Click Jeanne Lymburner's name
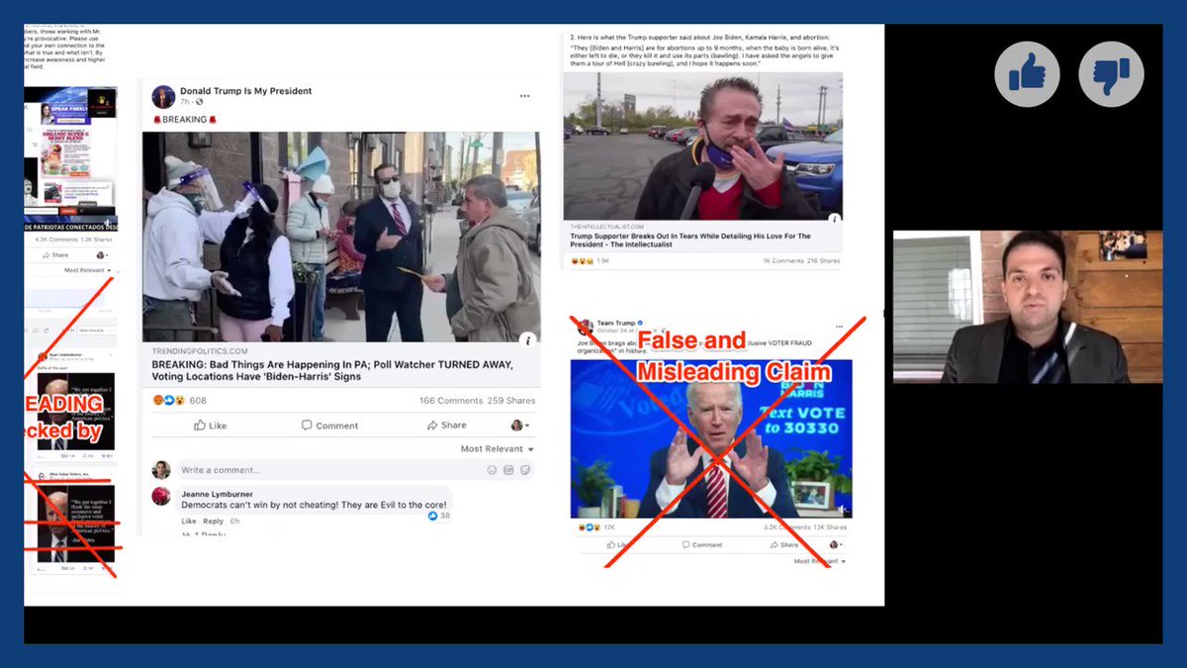 coord(216,494)
